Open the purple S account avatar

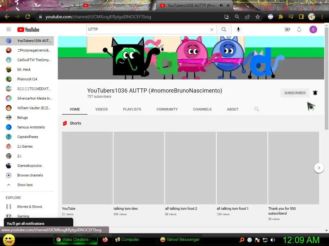click(313, 29)
